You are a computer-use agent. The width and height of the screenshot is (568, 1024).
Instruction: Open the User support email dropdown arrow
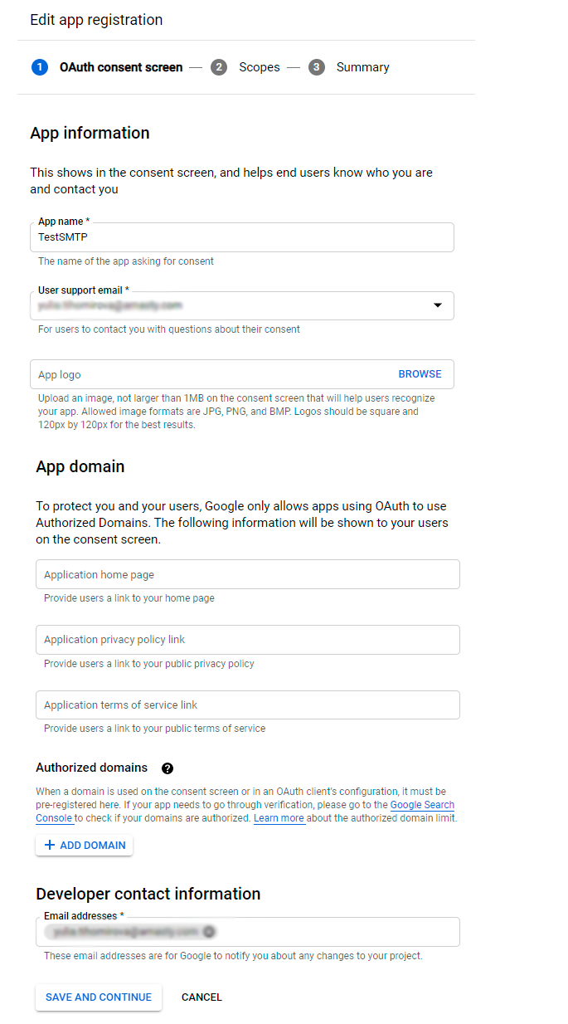(x=438, y=305)
